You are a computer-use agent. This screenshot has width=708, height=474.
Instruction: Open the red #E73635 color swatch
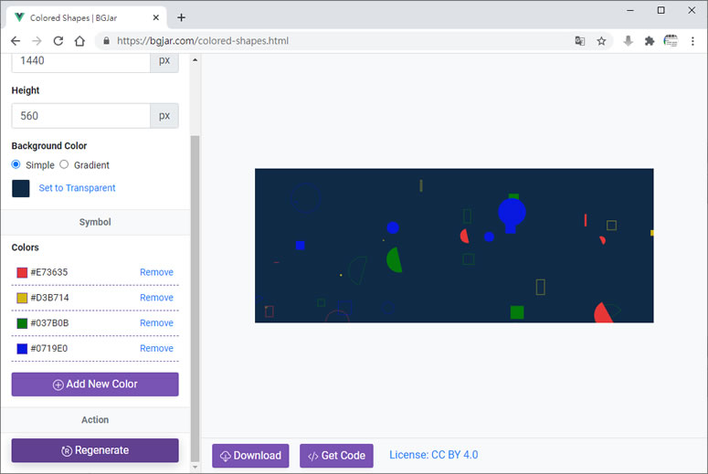point(22,272)
